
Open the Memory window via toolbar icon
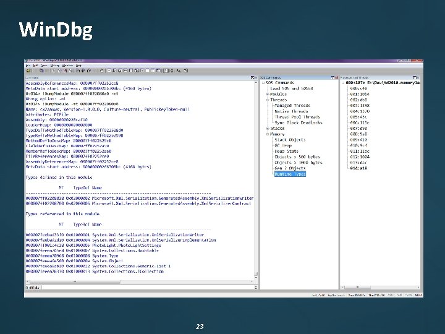[x=131, y=71]
